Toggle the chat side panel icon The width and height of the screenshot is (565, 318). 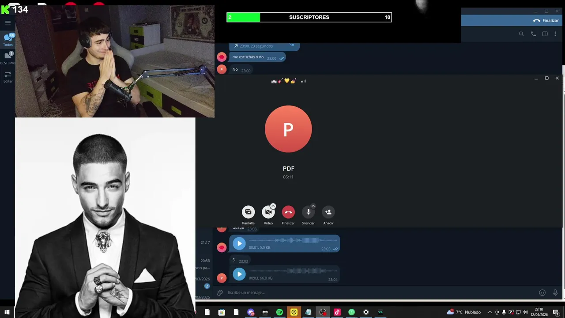(545, 34)
